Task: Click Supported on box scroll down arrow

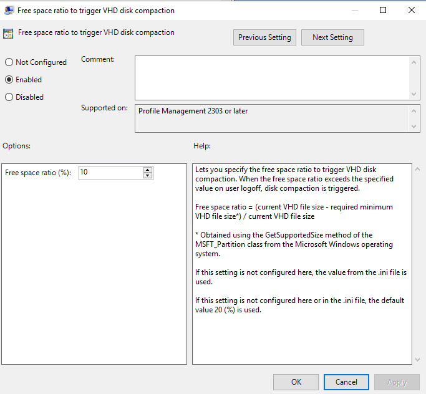Action: pyautogui.click(x=414, y=127)
